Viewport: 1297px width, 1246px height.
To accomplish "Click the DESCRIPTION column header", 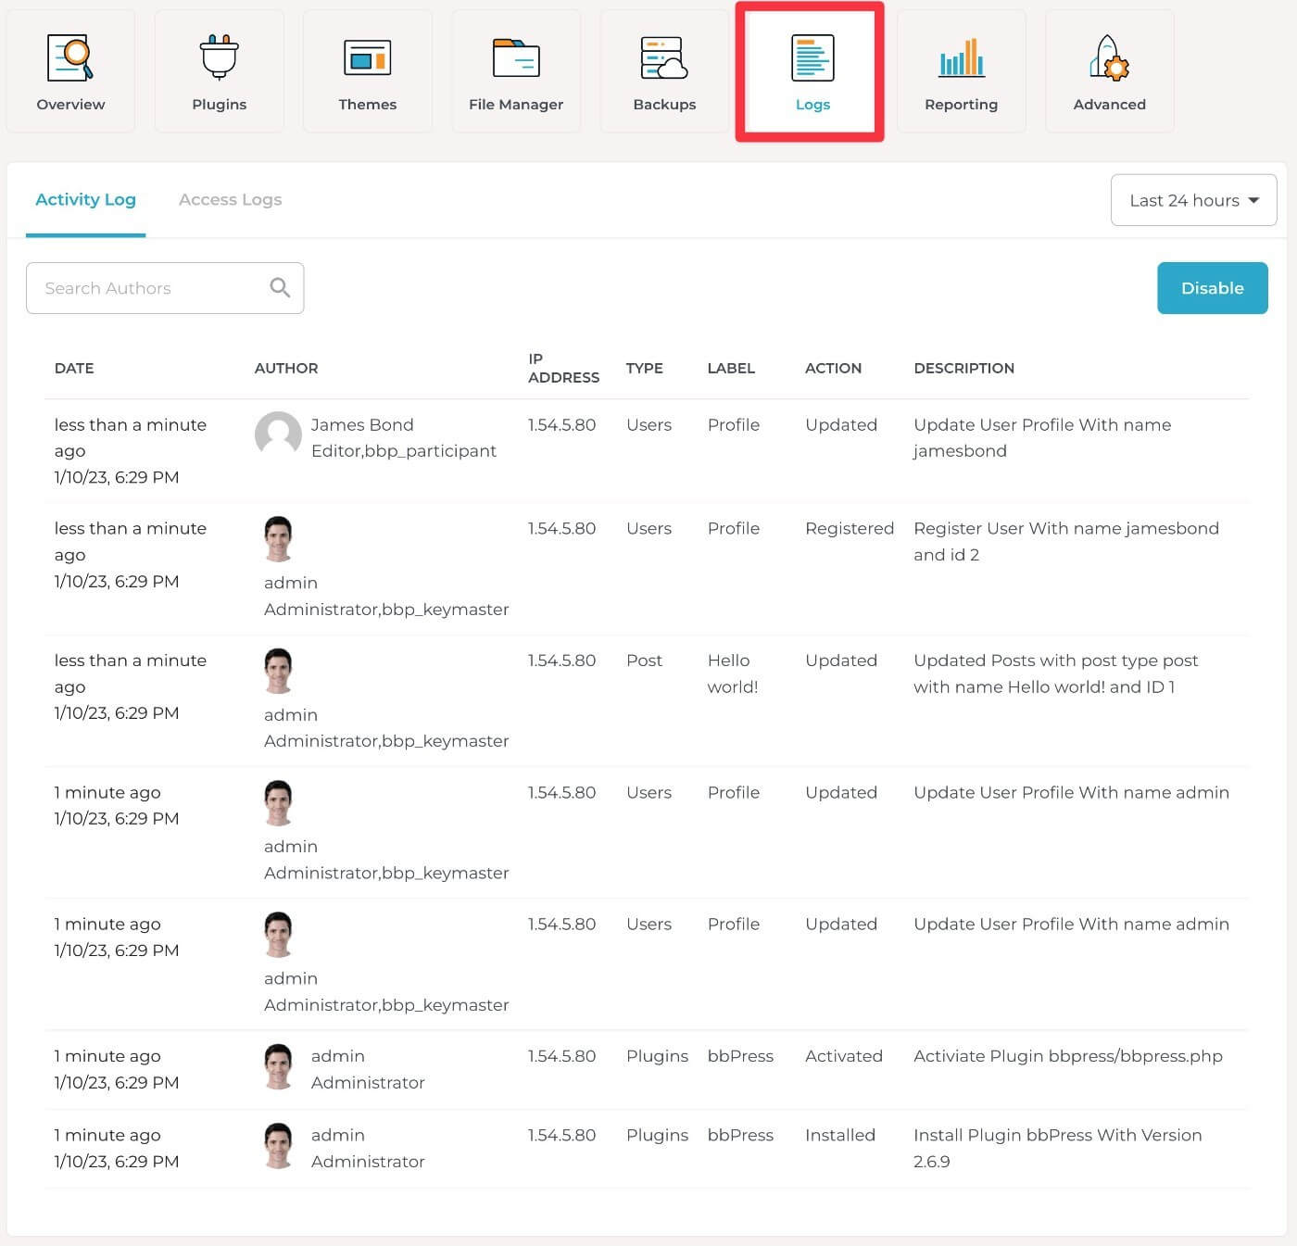I will tap(963, 368).
